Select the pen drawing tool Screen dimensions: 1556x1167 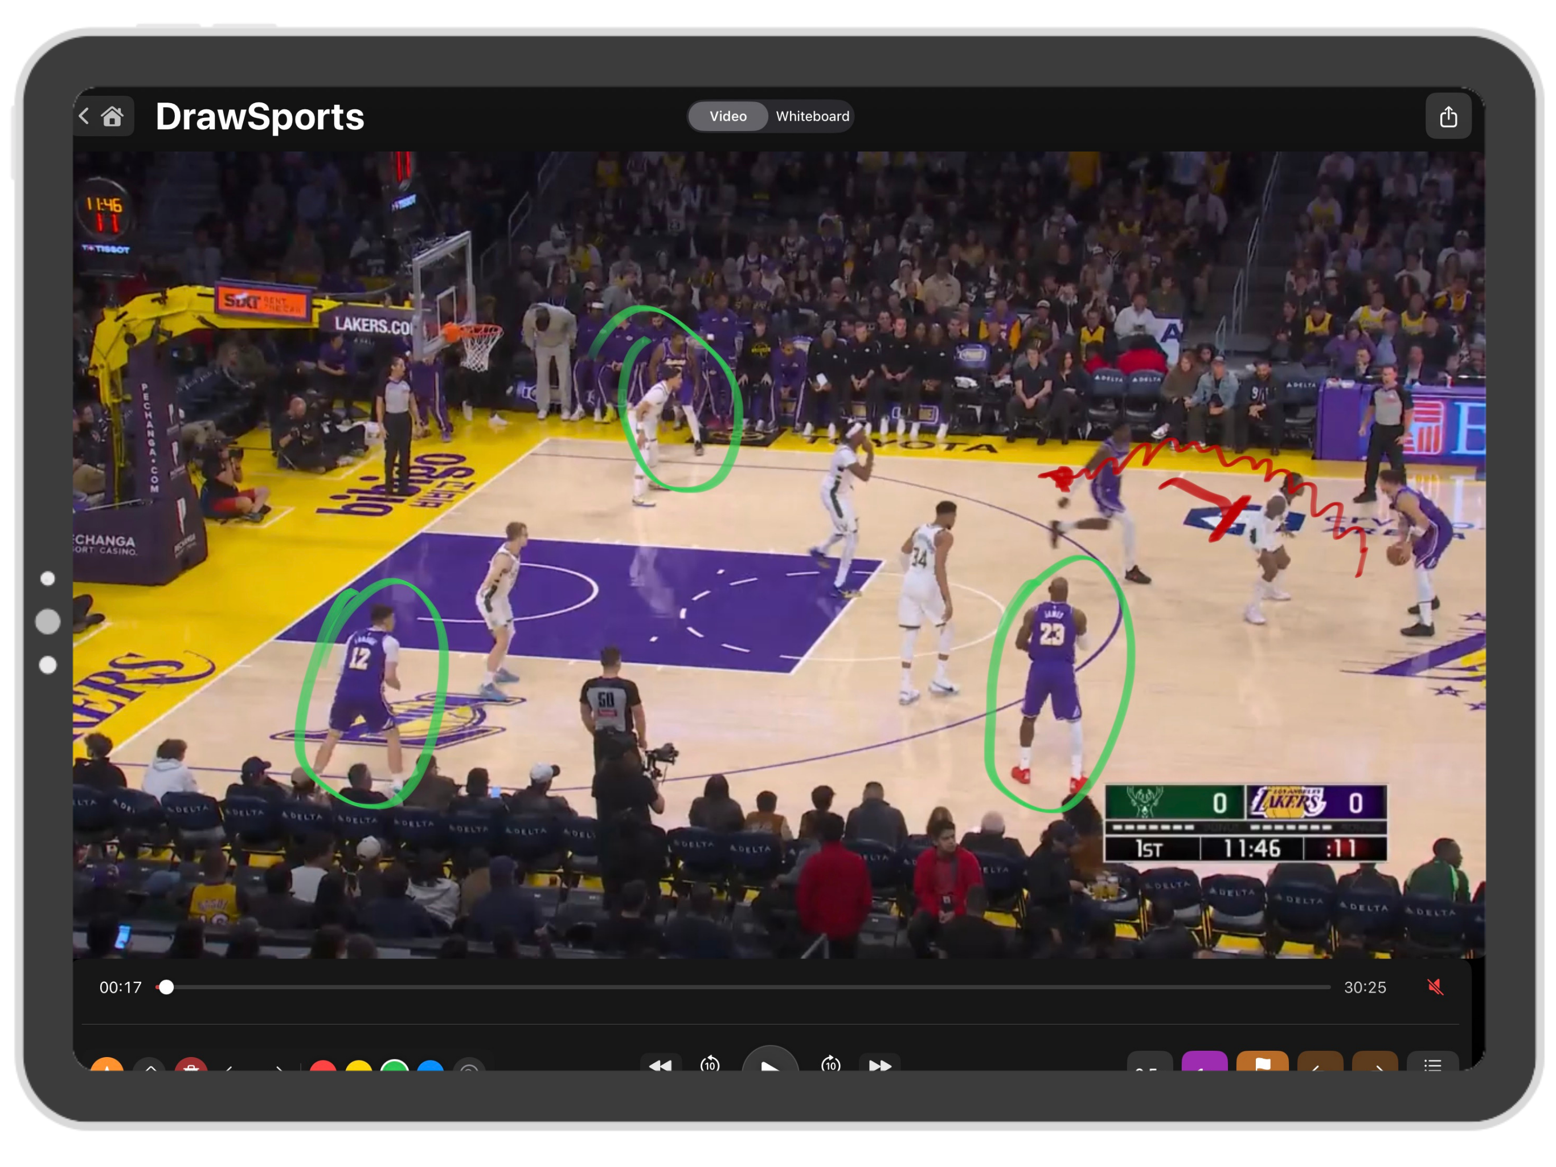[x=107, y=1066]
